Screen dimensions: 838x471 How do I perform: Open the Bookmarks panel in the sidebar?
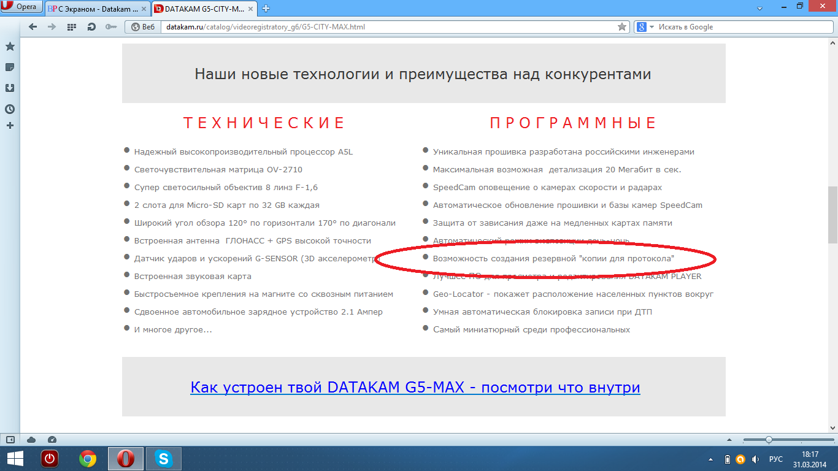(x=10, y=47)
